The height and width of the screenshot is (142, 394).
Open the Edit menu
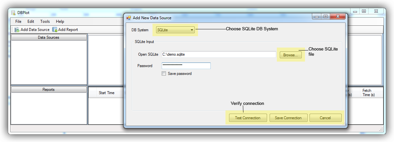[31, 21]
